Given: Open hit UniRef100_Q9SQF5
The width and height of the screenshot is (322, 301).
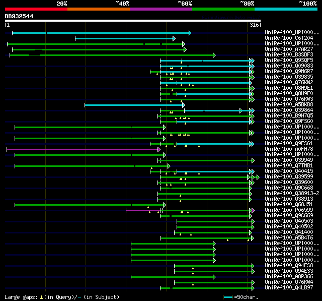Looking at the screenshot, I should click(289, 61).
